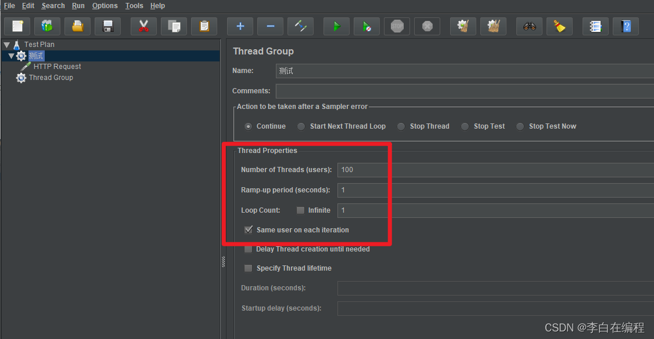The width and height of the screenshot is (654, 339).
Task: Start the test with green play icon
Action: 337,27
